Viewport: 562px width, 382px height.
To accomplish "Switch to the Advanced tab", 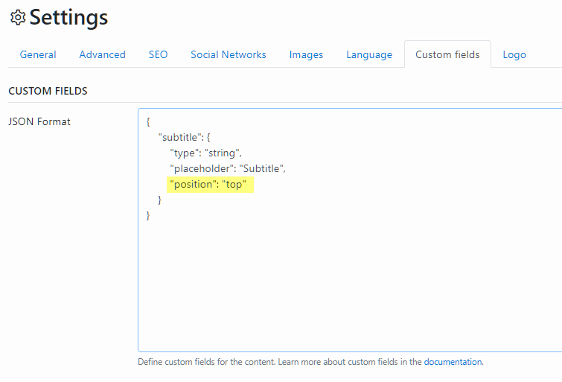I will coord(102,54).
